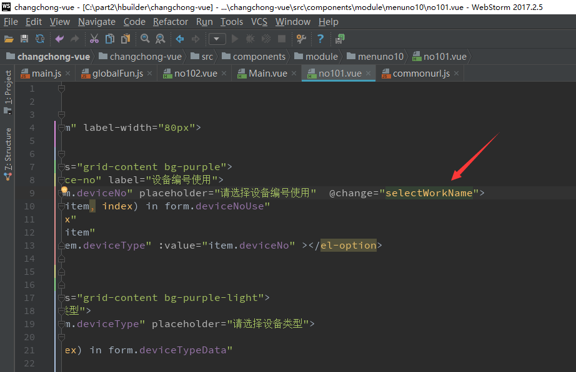The height and width of the screenshot is (372, 576).
Task: Open the Refactor menu
Action: [x=170, y=21]
